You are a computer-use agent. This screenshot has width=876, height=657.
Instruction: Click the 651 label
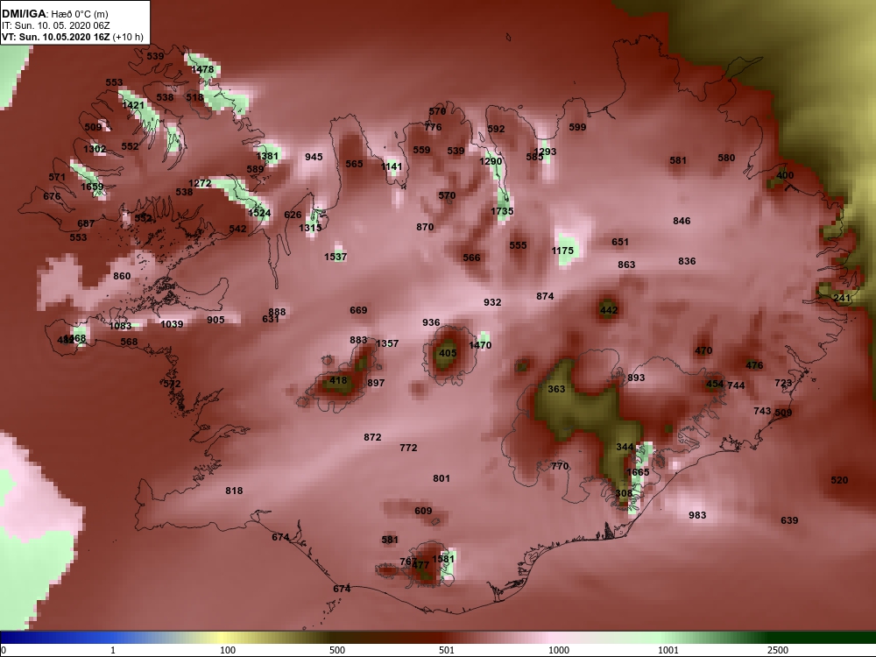[x=620, y=243]
